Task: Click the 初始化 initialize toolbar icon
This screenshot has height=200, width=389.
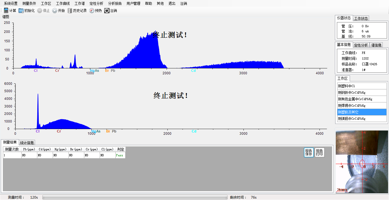Action: coord(21,10)
